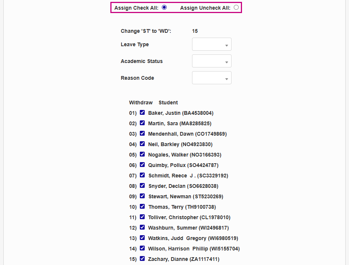The height and width of the screenshot is (265, 349).
Task: Toggle withdraw checkbox for Schmidt, Reece J.
Action: 142,175
